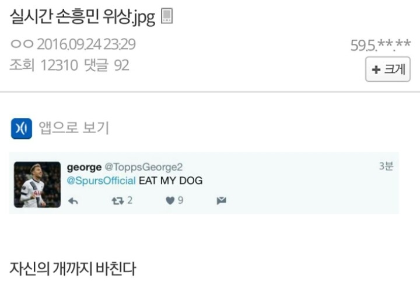Click the @ToppsGeorge2 handle
This screenshot has width=420, height=285.
[143, 168]
